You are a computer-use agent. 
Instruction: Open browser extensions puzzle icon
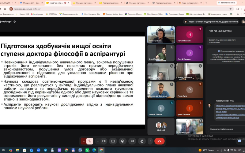[238, 9]
